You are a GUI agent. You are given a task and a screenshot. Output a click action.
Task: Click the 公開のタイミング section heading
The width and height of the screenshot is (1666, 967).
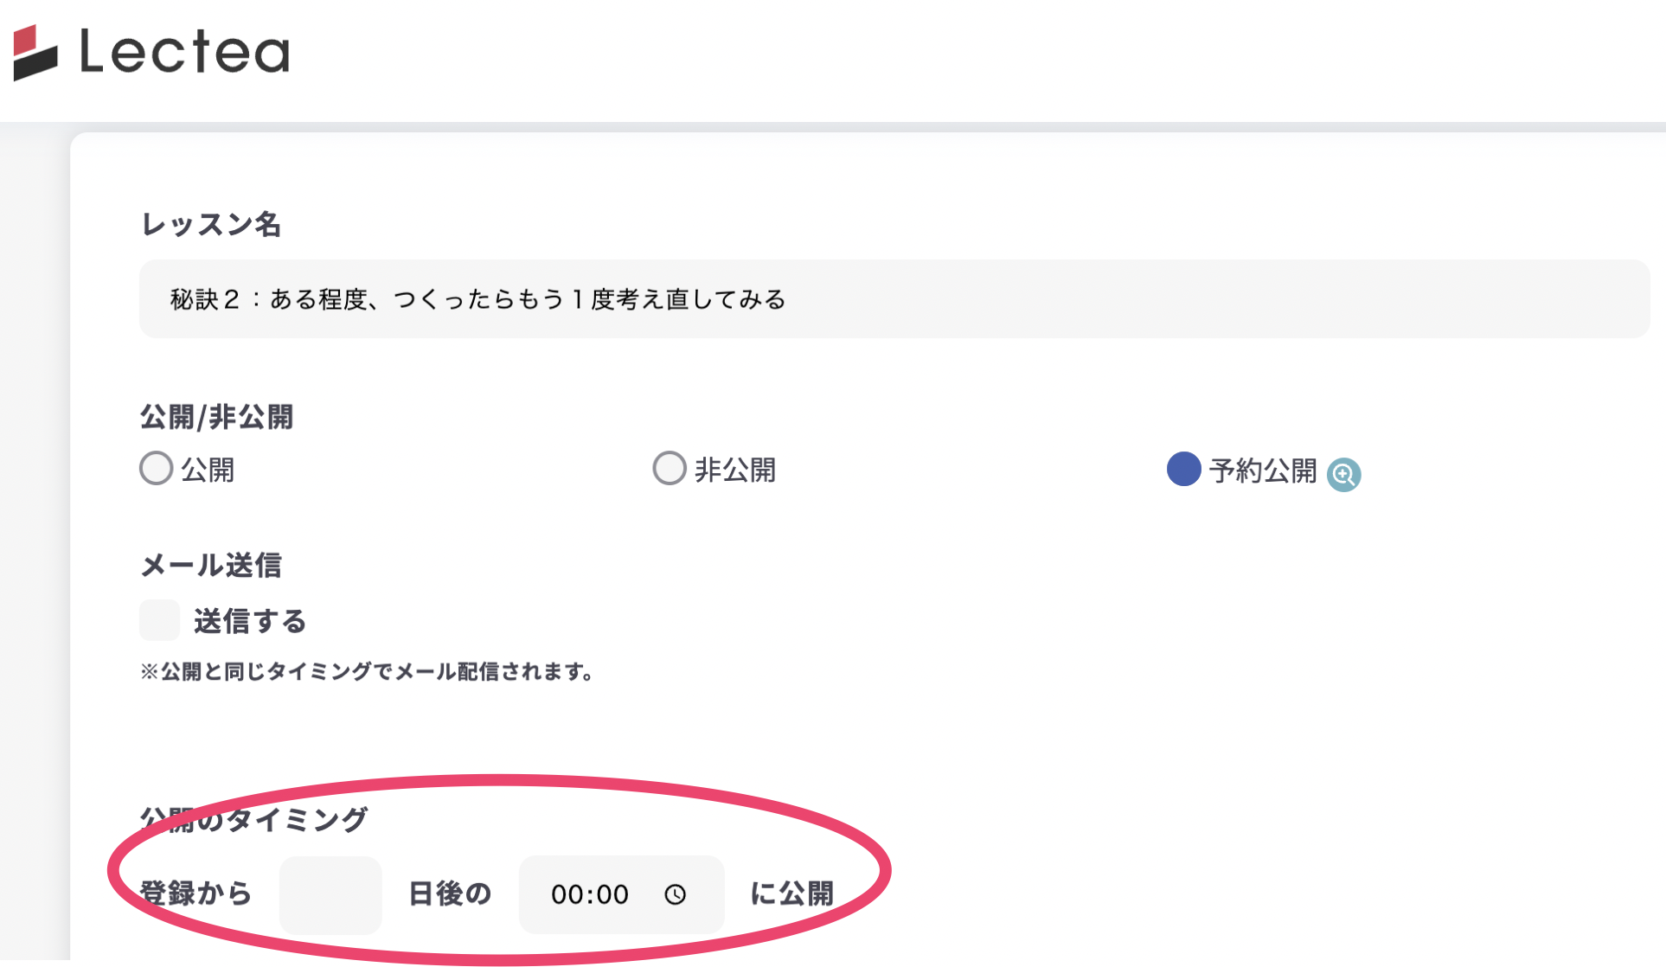click(254, 818)
